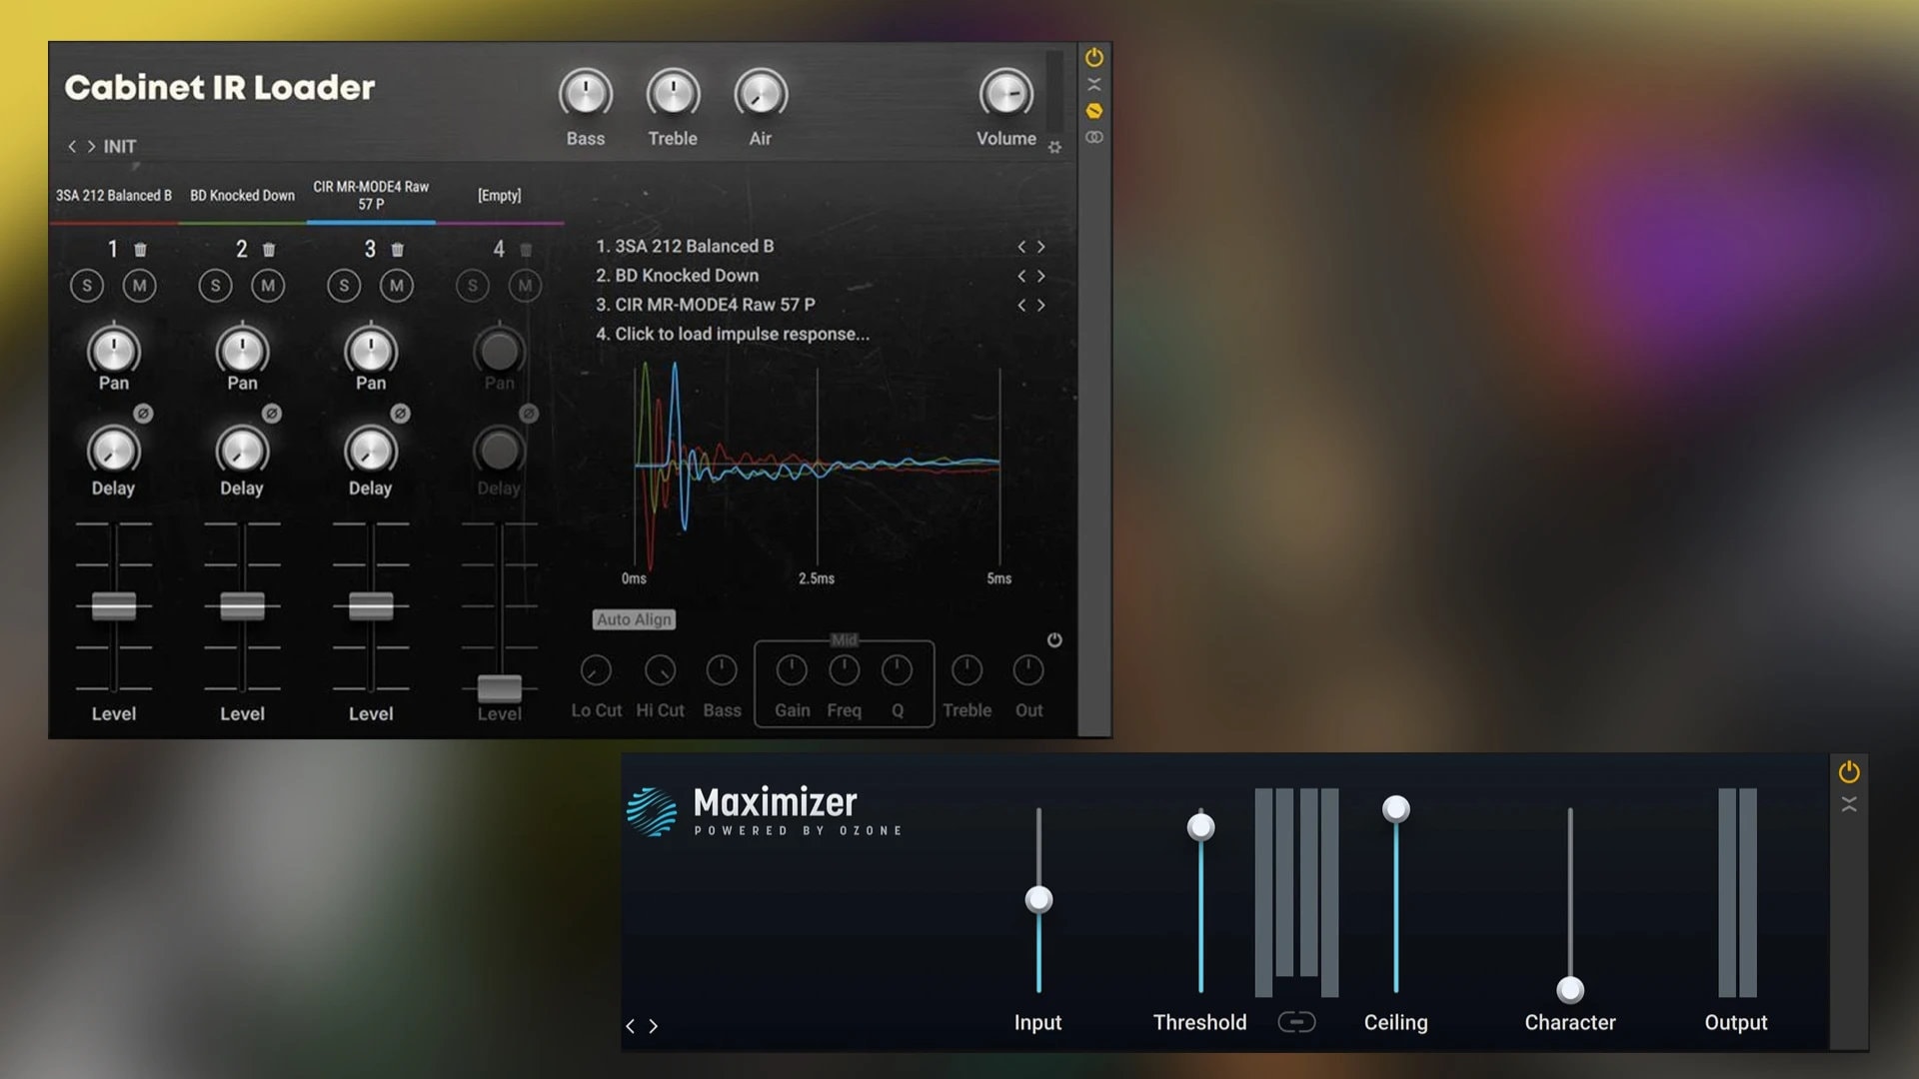The width and height of the screenshot is (1919, 1079).
Task: Click channel 1 Level fader handle
Action: 114,605
